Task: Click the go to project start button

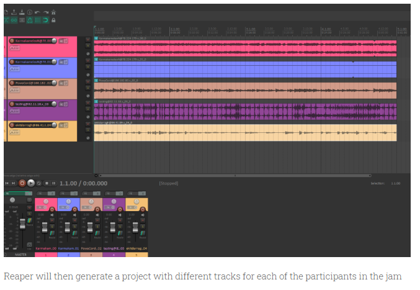Action: pyautogui.click(x=7, y=183)
